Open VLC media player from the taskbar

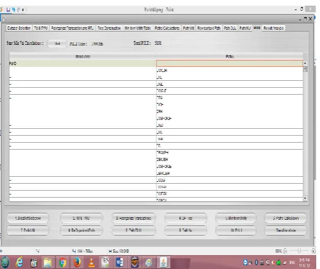[92, 263]
